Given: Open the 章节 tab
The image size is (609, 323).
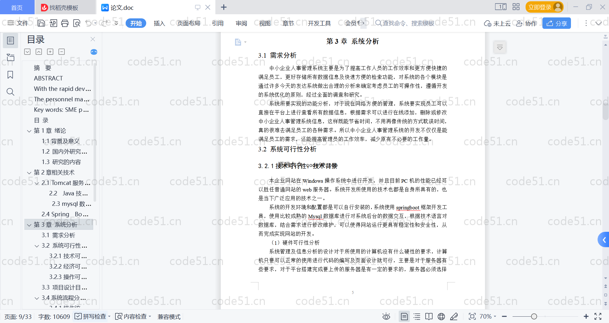Looking at the screenshot, I should (x=288, y=23).
